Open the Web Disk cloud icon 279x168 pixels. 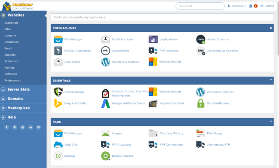click(58, 145)
